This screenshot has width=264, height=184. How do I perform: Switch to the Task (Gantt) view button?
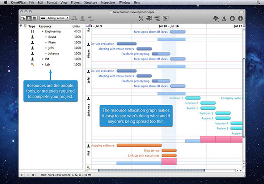point(23,18)
